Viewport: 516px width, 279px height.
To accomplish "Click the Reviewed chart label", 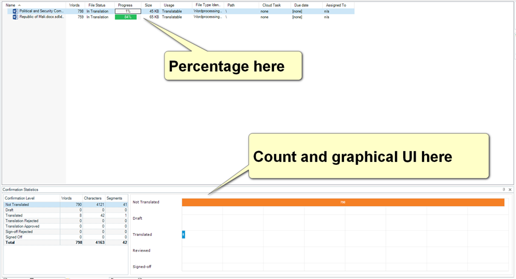I will (x=142, y=251).
